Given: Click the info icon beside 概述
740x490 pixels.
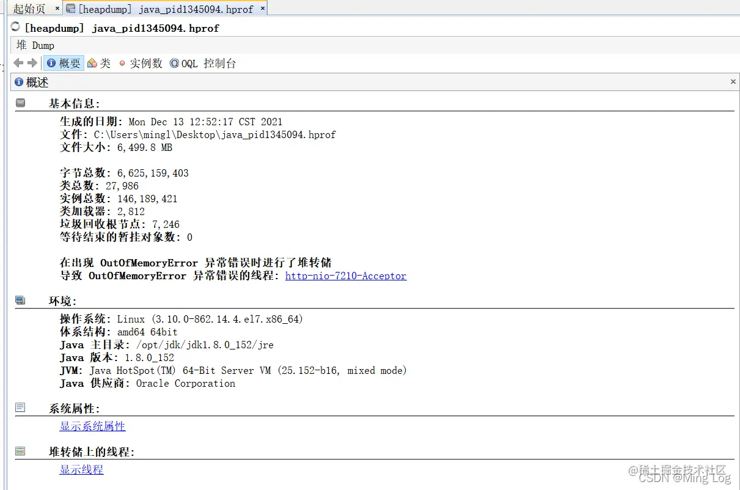Looking at the screenshot, I should point(19,82).
